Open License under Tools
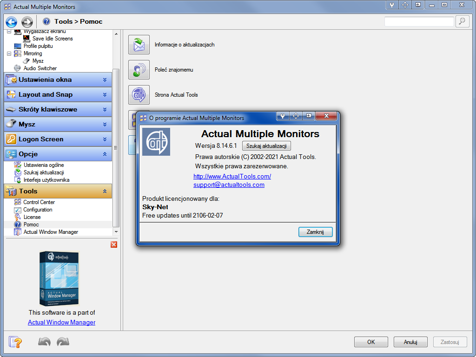This screenshot has width=476, height=357. click(x=32, y=217)
